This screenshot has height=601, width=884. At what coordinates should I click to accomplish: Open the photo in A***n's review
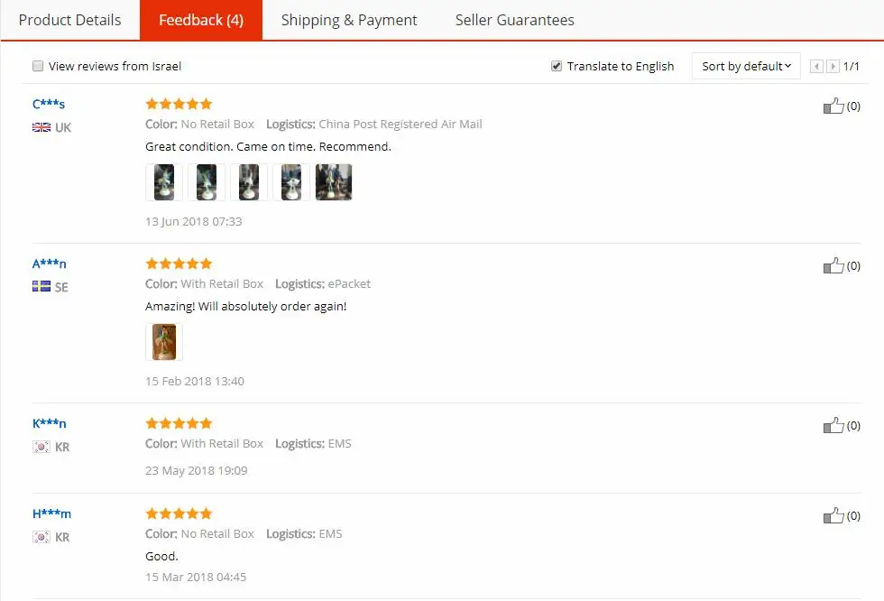tap(164, 342)
